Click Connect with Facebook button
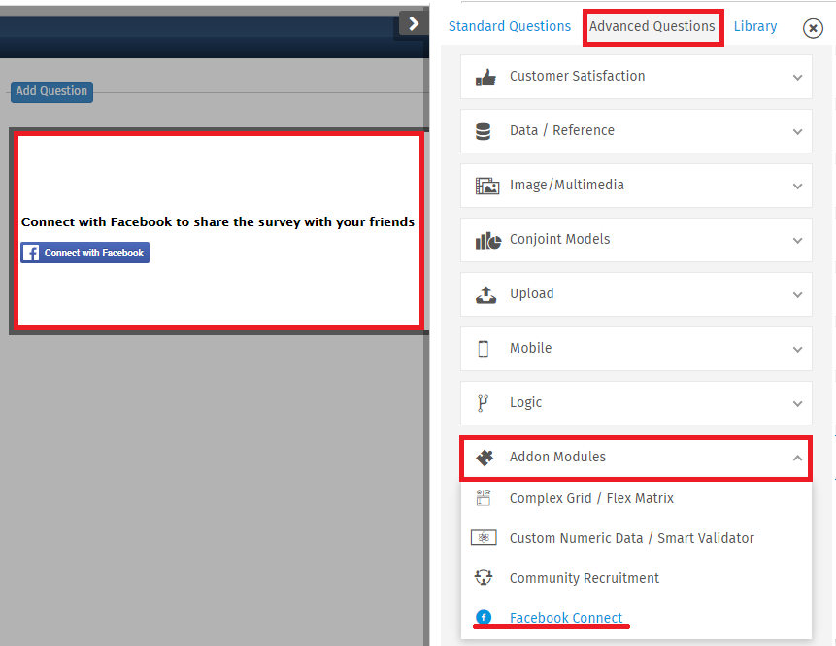Screen dimensions: 836x646 point(84,253)
